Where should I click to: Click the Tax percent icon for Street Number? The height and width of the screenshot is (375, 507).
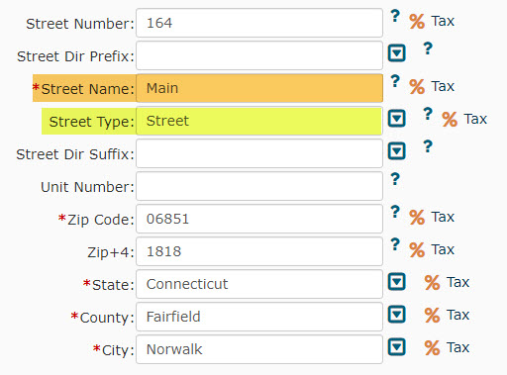417,22
